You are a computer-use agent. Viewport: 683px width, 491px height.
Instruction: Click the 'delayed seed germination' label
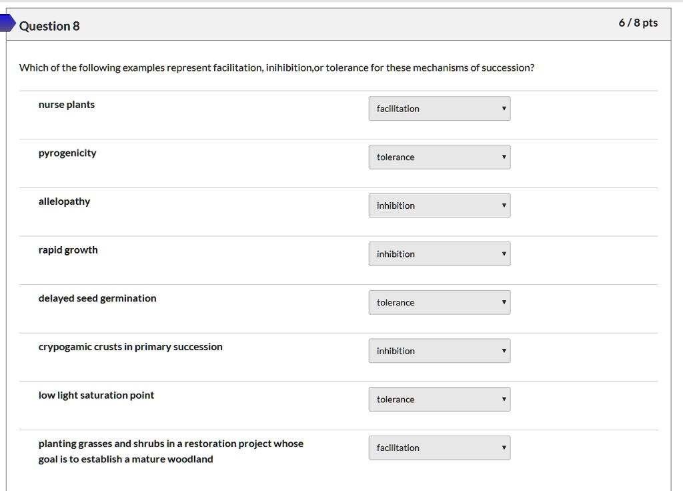pyautogui.click(x=97, y=298)
